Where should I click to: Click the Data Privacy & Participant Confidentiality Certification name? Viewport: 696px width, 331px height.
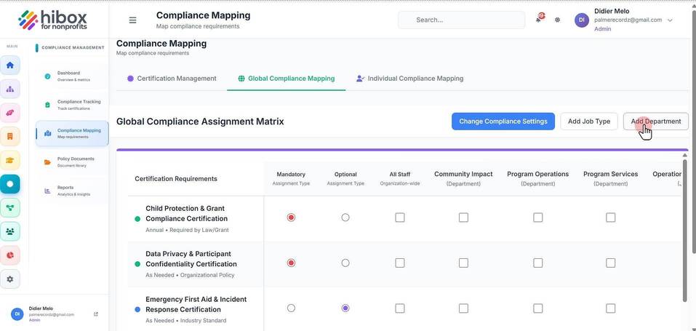coord(191,259)
